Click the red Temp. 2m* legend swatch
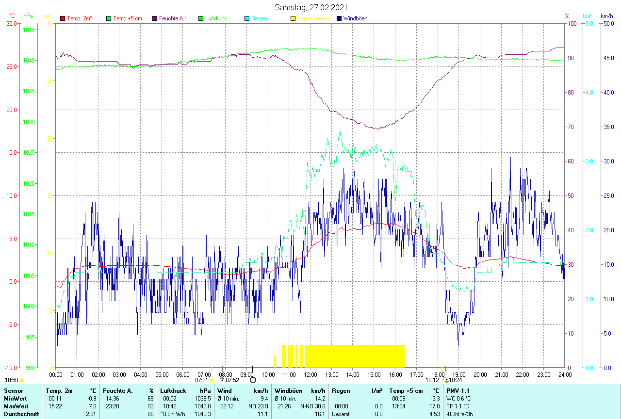 [63, 18]
